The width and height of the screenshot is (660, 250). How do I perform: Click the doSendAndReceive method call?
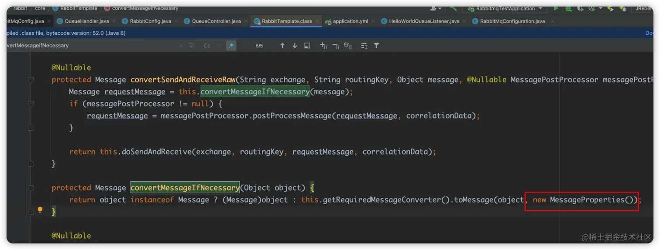click(x=157, y=152)
